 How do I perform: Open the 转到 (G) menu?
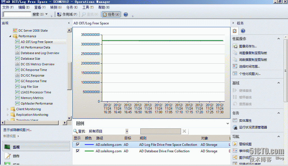pyautogui.click(x=56, y=7)
